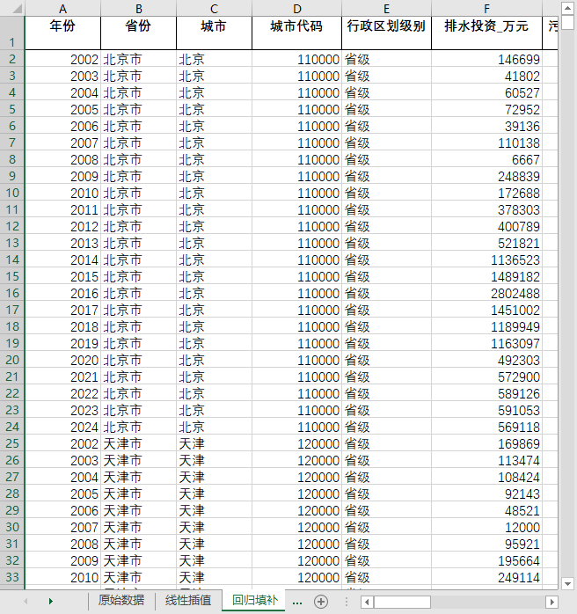The height and width of the screenshot is (614, 577).
Task: Click the 排水投资_万元 header cell
Action: [486, 33]
